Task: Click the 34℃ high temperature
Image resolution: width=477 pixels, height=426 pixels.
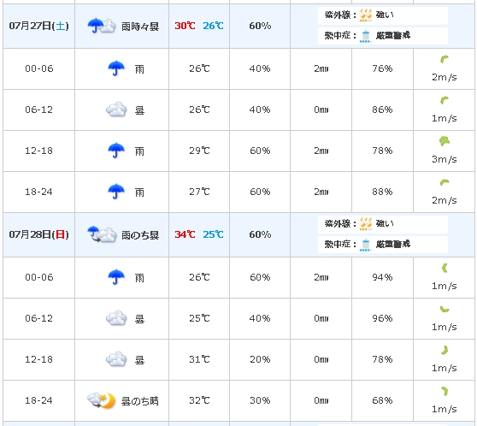Action: click(x=185, y=234)
